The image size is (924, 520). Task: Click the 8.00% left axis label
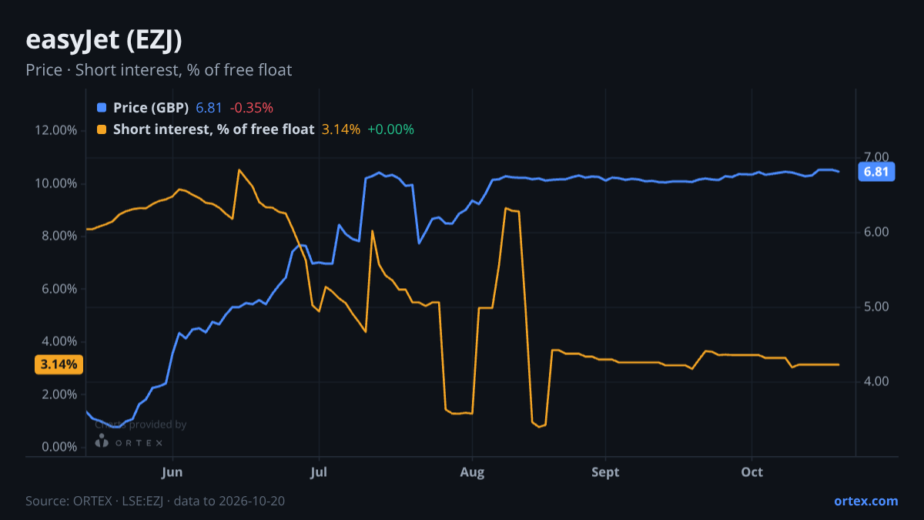[x=59, y=236]
